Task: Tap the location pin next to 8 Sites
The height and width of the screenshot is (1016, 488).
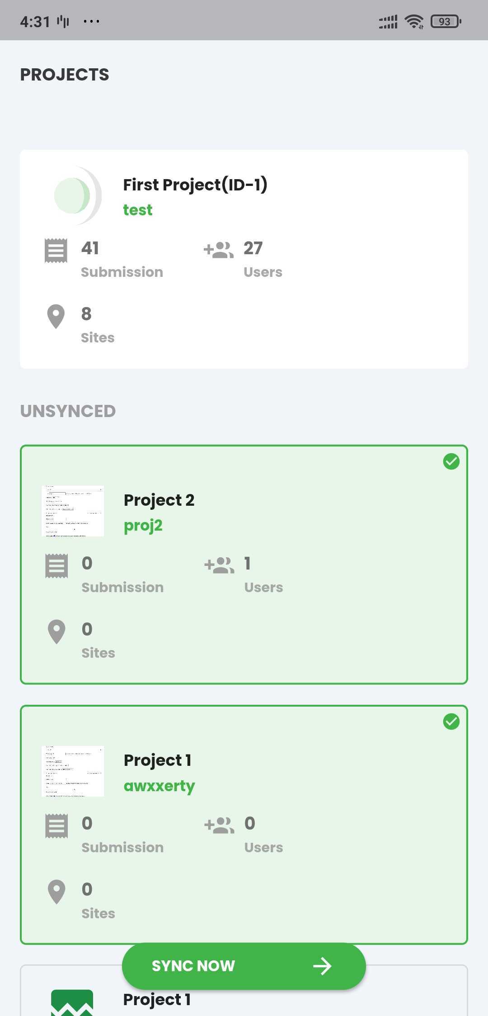Action: click(x=56, y=316)
